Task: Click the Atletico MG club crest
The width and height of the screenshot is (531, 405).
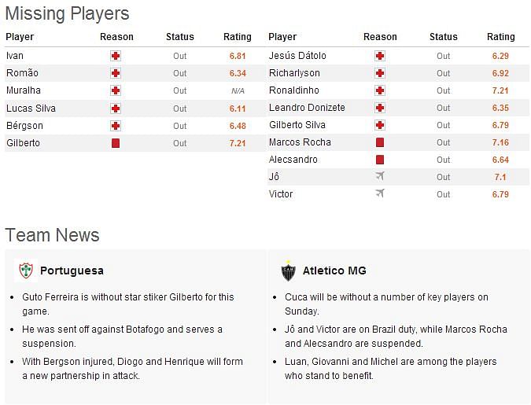Action: 289,271
